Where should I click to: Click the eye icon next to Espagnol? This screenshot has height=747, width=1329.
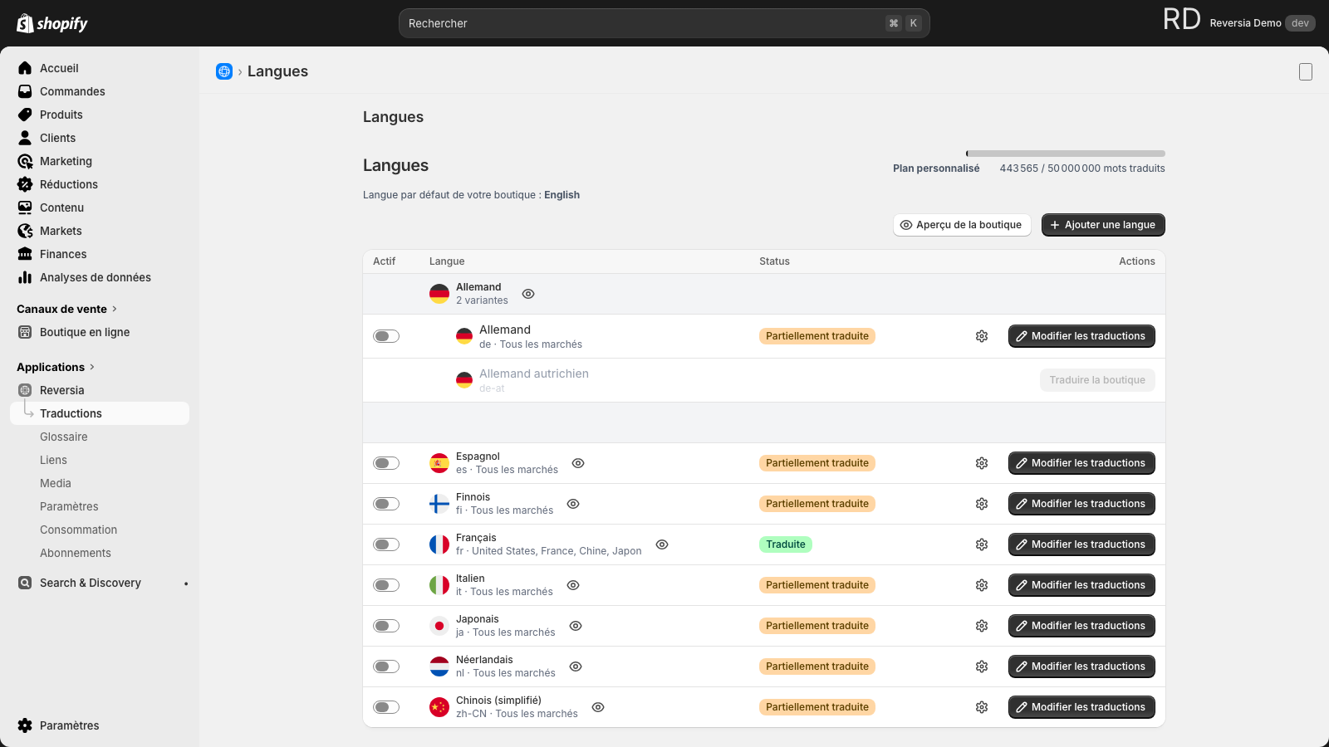(x=578, y=463)
